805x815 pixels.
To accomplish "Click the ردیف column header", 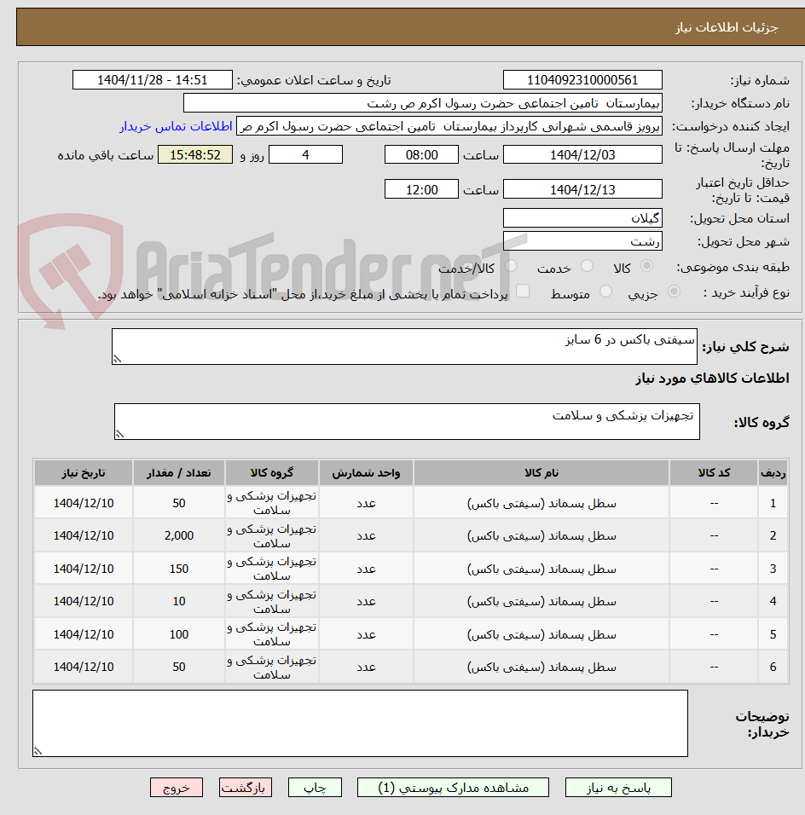I will 773,472.
